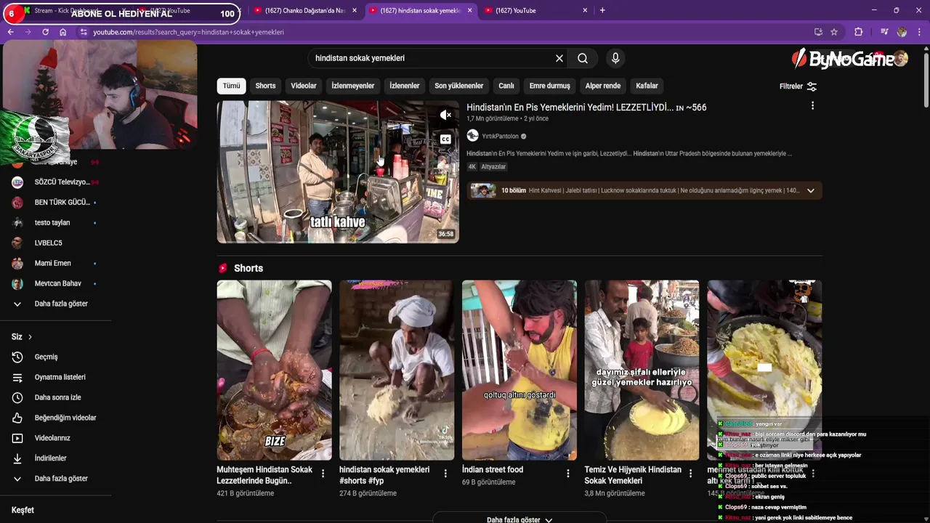Open options for Indian street food short
Screen dimensions: 930x523
[568, 473]
